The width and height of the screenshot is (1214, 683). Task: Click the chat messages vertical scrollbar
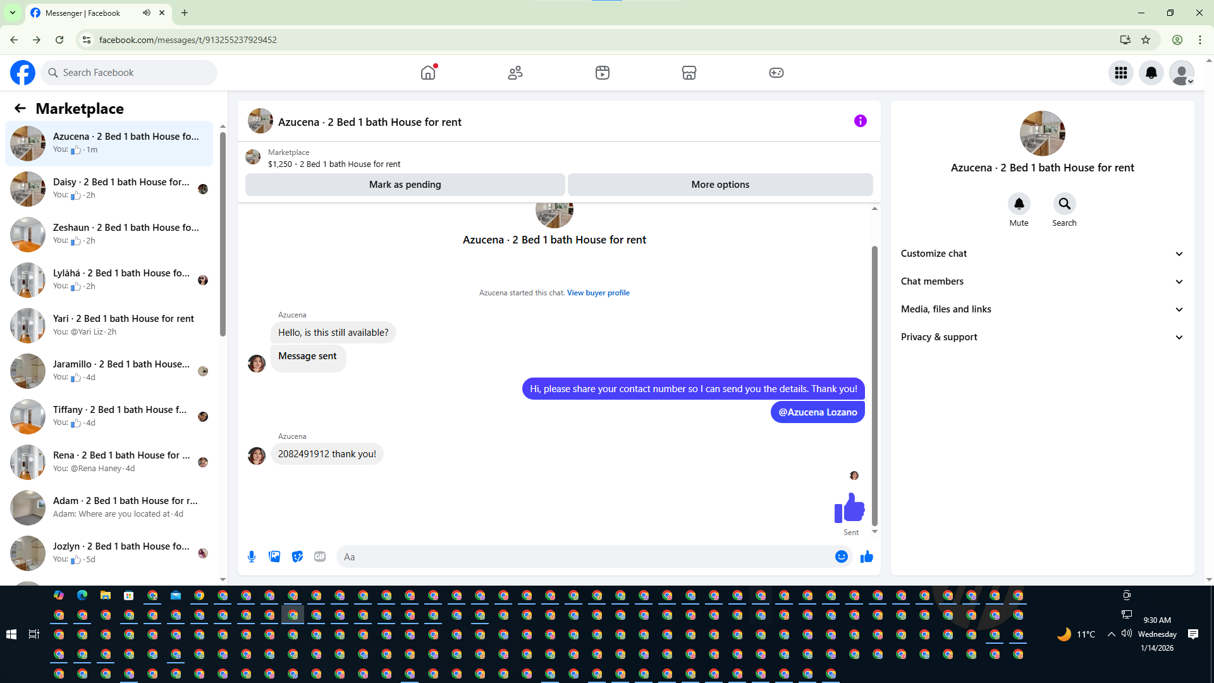874,386
